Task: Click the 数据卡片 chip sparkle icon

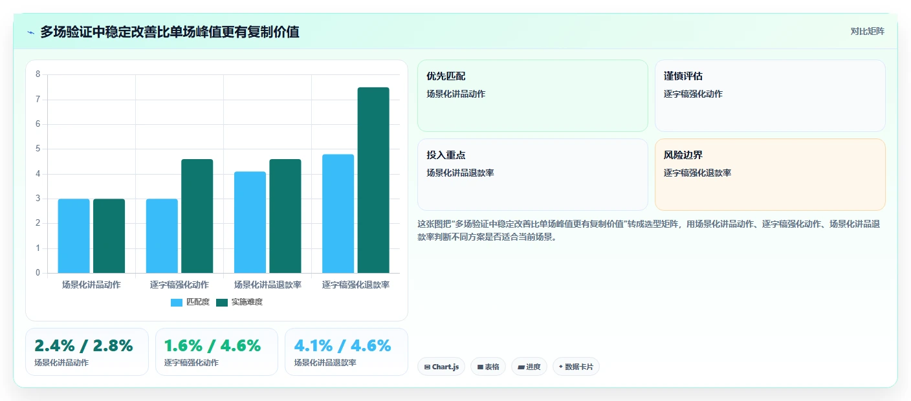Action: (561, 367)
